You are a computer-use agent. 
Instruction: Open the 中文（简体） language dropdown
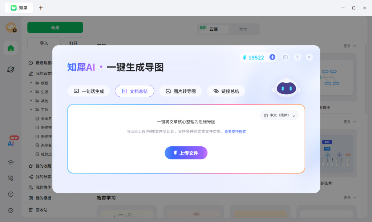tap(279, 116)
